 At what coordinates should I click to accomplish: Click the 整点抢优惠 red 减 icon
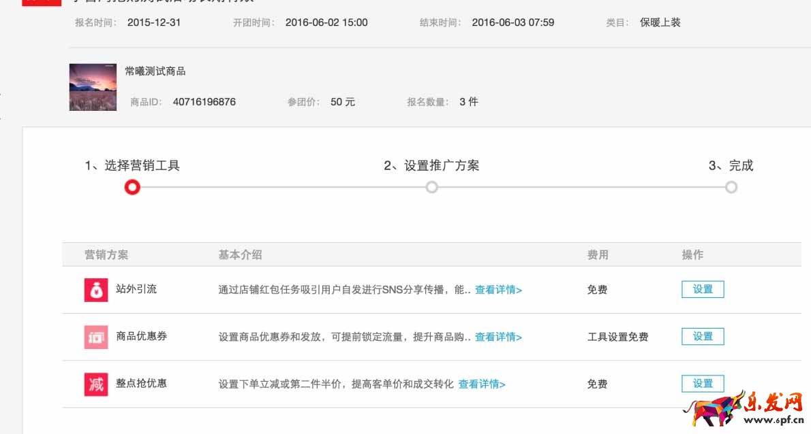(x=96, y=384)
